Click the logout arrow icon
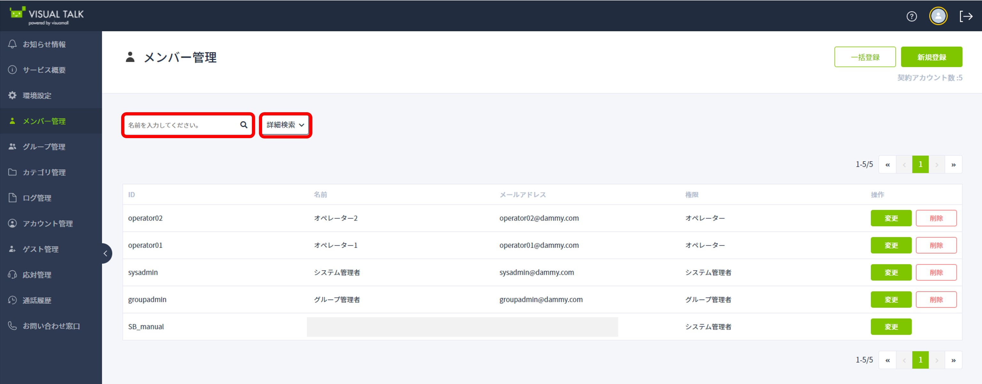Screen dimensions: 982x384 click(966, 16)
